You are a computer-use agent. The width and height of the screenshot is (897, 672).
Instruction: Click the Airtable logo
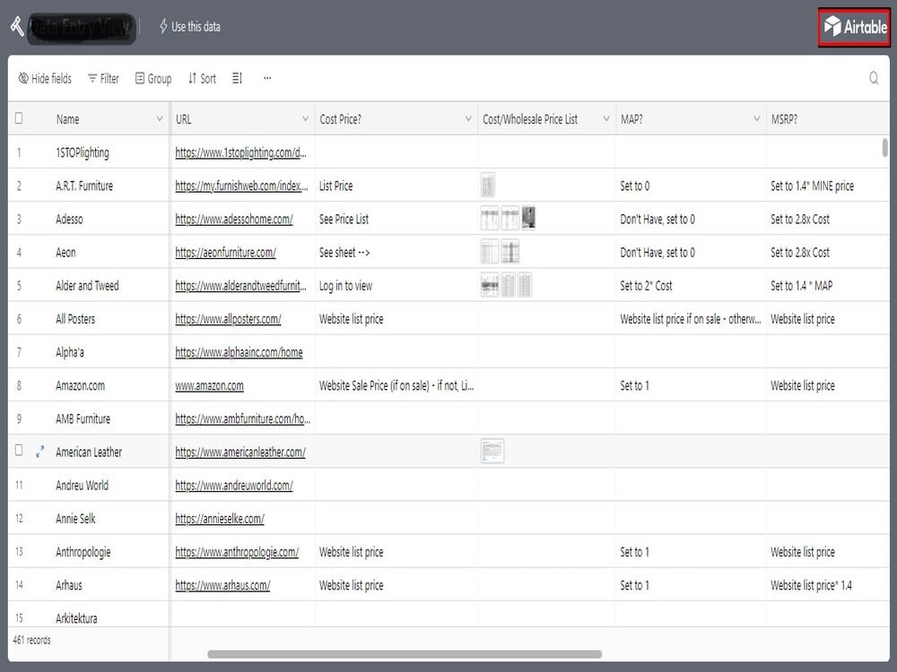852,26
